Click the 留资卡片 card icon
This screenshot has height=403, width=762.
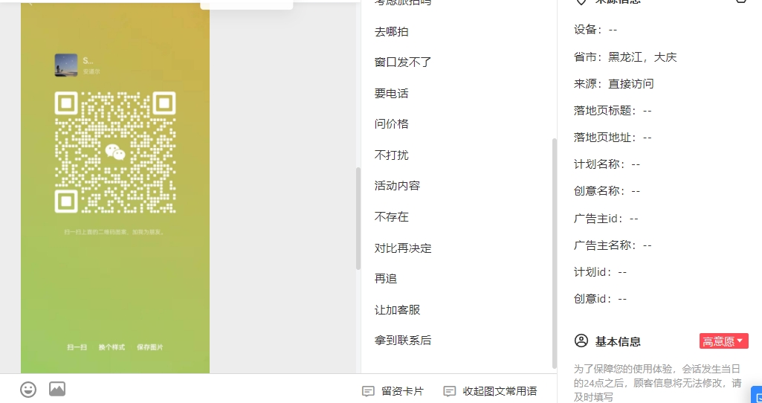[369, 391]
